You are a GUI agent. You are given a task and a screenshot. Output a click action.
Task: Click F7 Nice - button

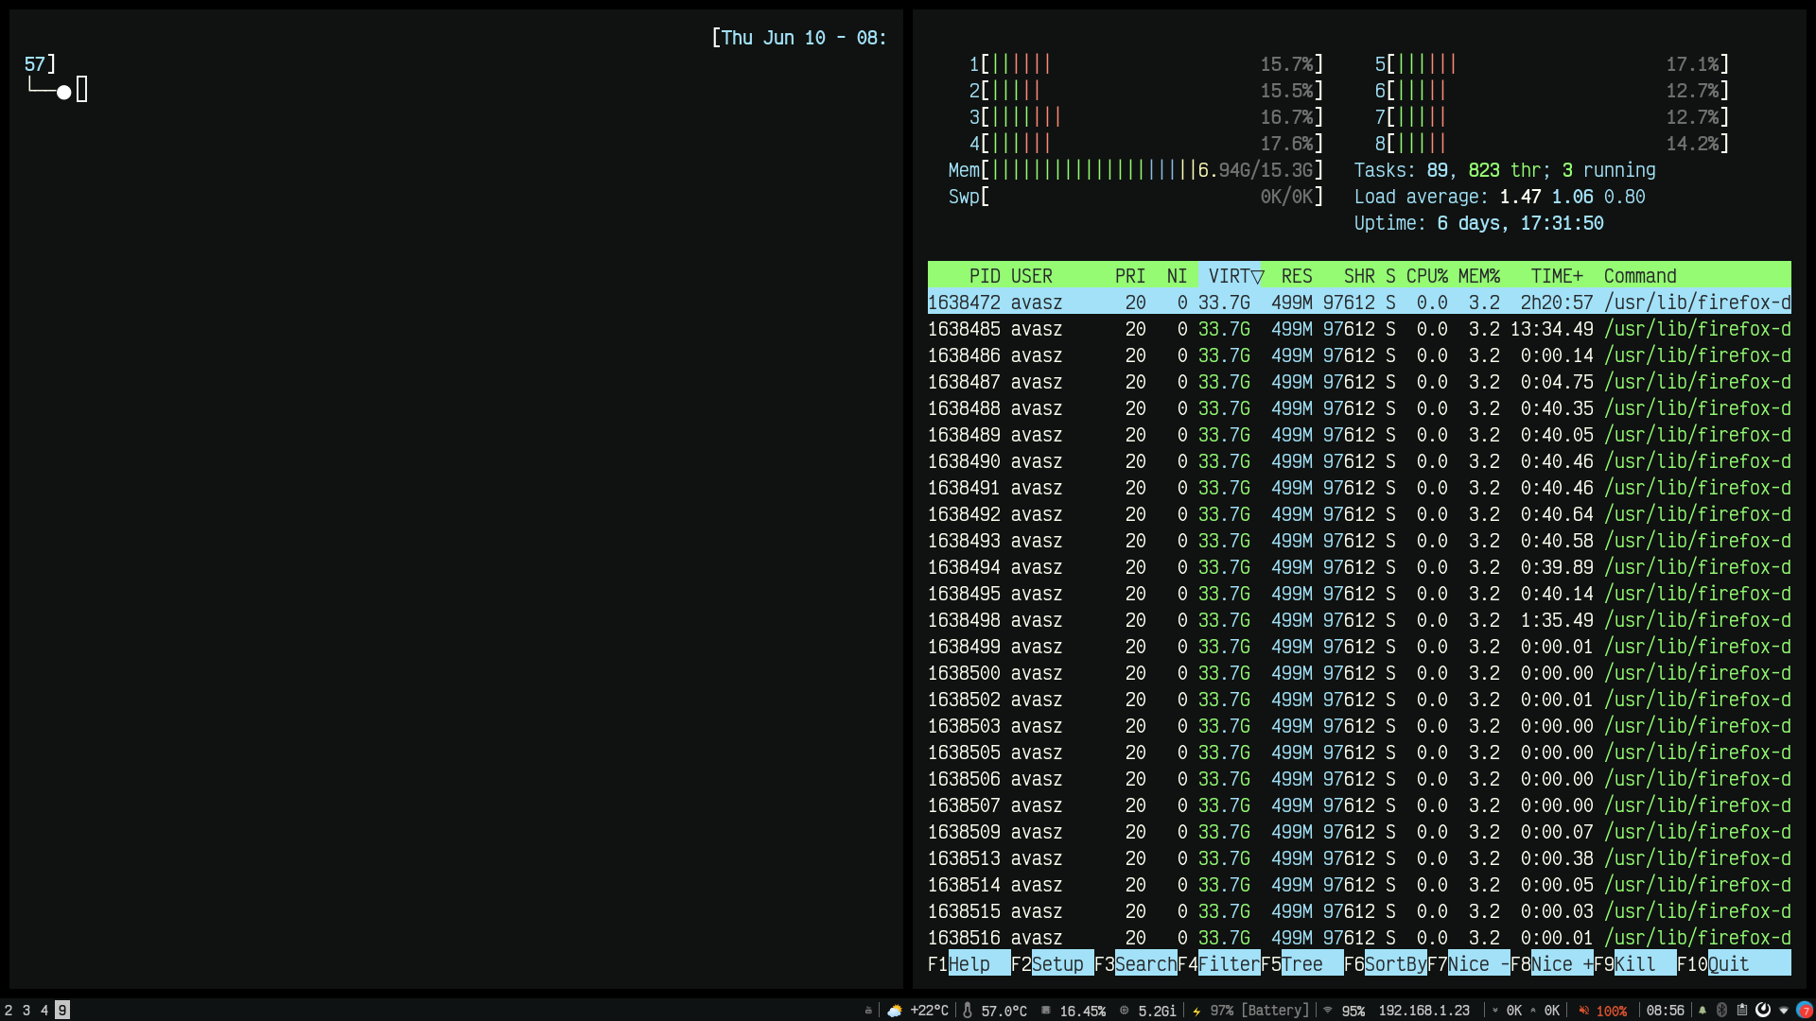pyautogui.click(x=1469, y=963)
